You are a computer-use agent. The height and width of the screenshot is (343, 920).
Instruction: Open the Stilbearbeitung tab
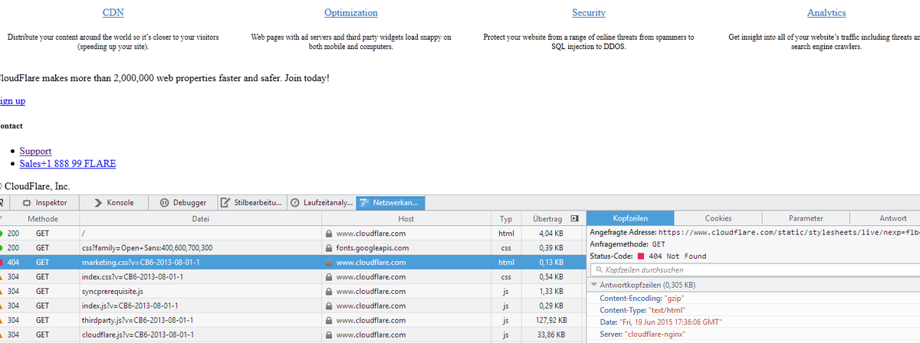coord(251,203)
